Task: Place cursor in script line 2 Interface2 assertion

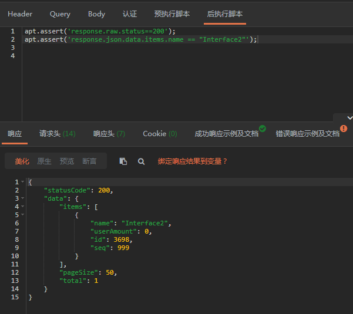Action: click(x=141, y=39)
